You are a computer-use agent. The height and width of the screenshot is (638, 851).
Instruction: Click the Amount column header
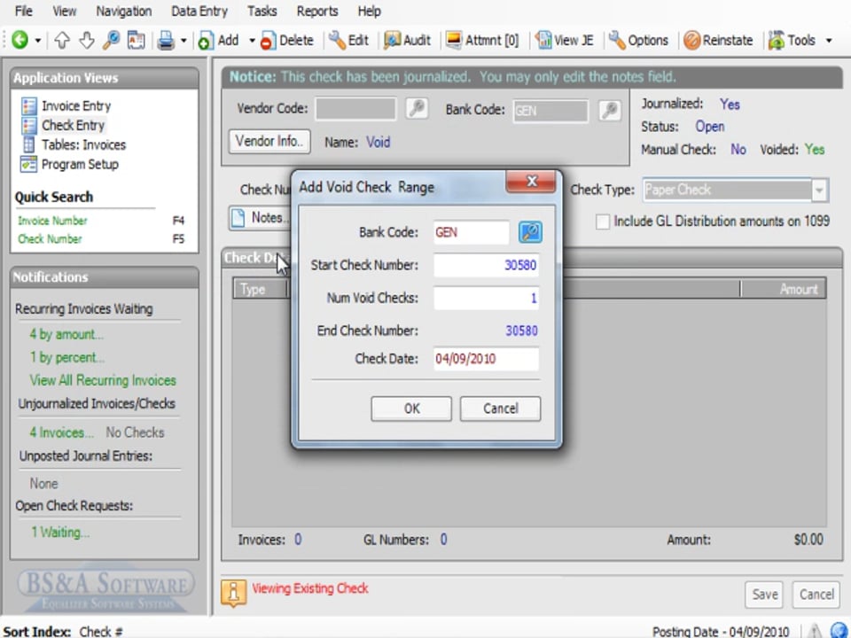783,289
